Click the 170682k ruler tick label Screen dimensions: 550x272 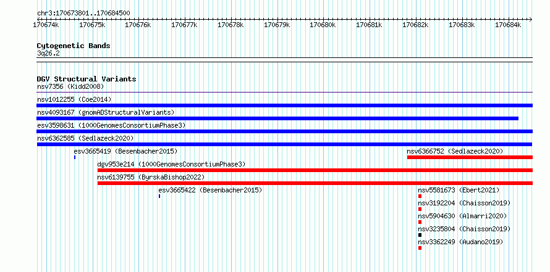pos(416,25)
